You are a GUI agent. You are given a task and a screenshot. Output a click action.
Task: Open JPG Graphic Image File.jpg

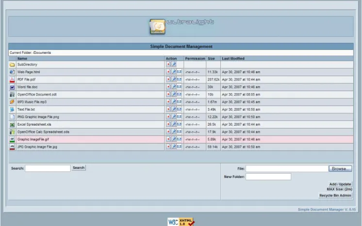pyautogui.click(x=37, y=147)
